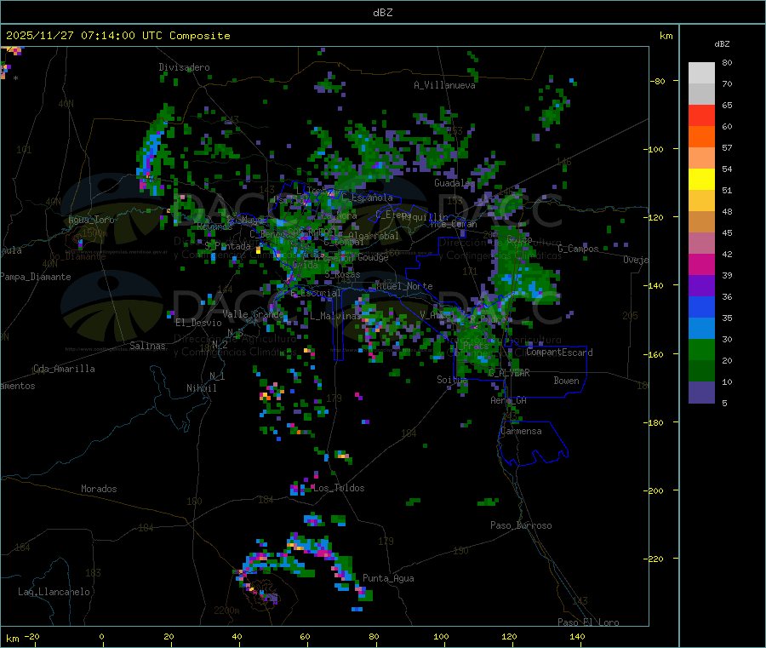
Task: Select the Aero_GH map label
Action: click(x=509, y=400)
